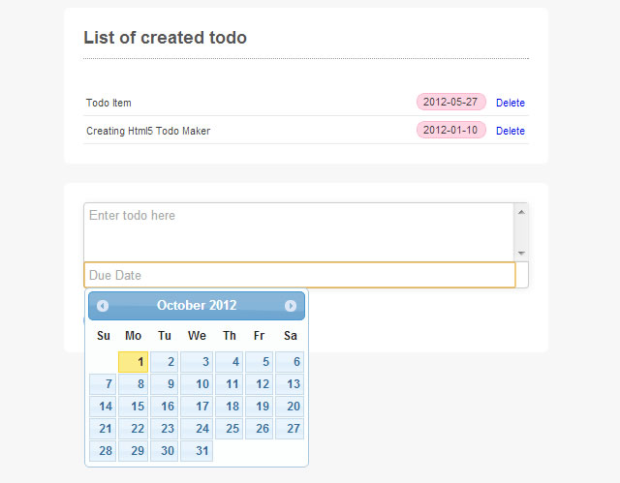The width and height of the screenshot is (620, 483).
Task: Pick October 28 in the datepicker
Action: [104, 451]
